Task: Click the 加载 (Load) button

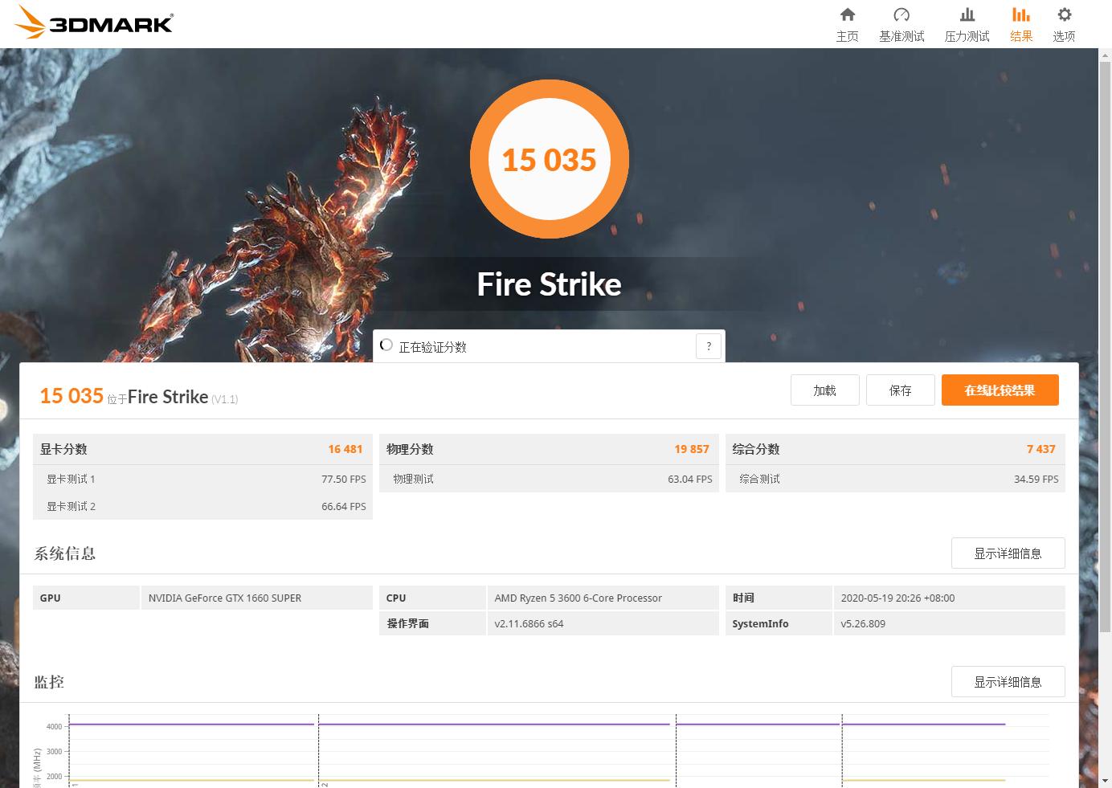Action: pos(824,390)
